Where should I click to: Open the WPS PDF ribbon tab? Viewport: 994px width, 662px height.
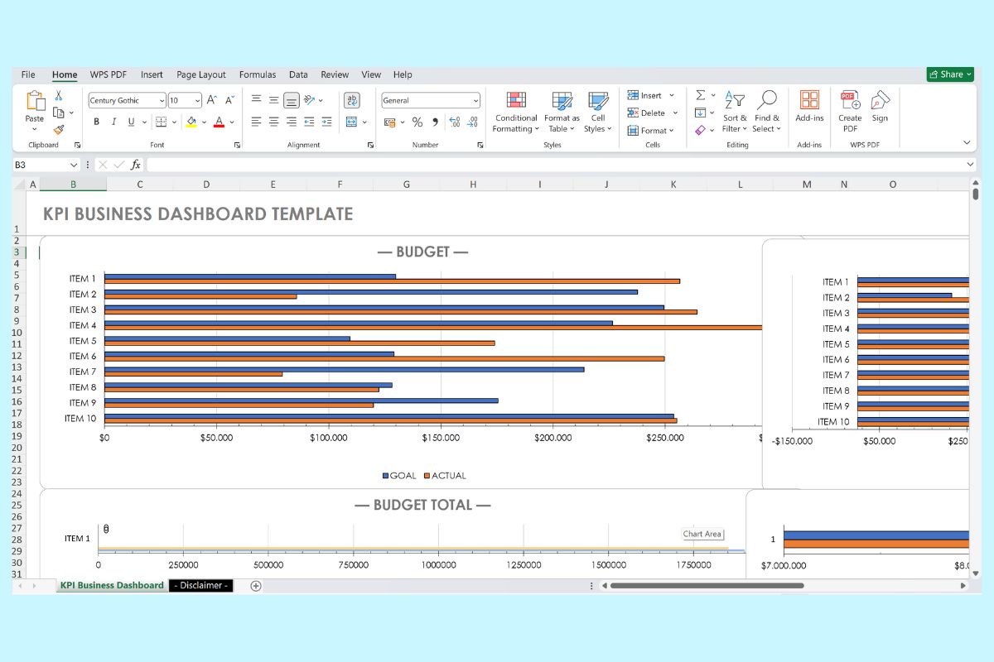(x=109, y=74)
